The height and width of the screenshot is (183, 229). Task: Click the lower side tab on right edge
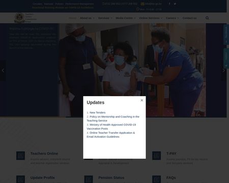coord(226,58)
